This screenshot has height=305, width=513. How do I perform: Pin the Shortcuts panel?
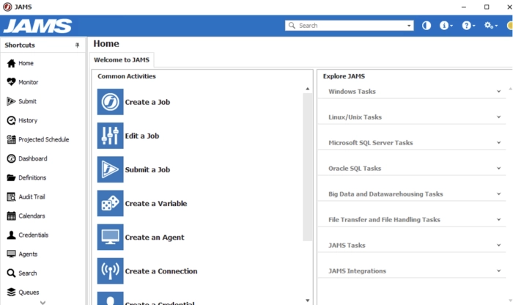pyautogui.click(x=78, y=45)
